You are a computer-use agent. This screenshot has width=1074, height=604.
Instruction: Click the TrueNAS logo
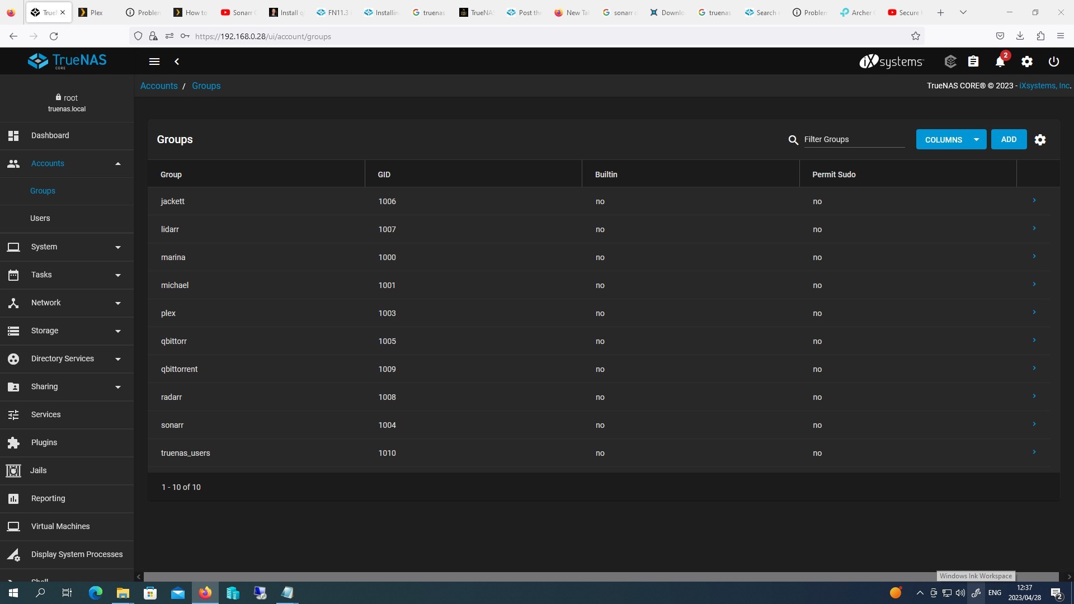pos(67,61)
